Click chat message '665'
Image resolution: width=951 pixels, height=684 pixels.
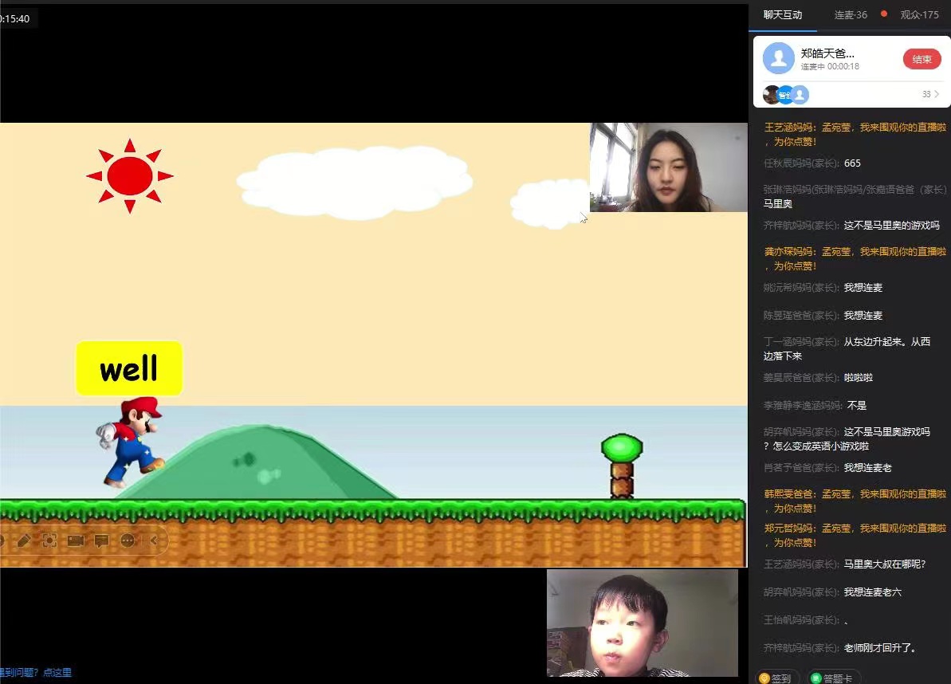click(852, 163)
